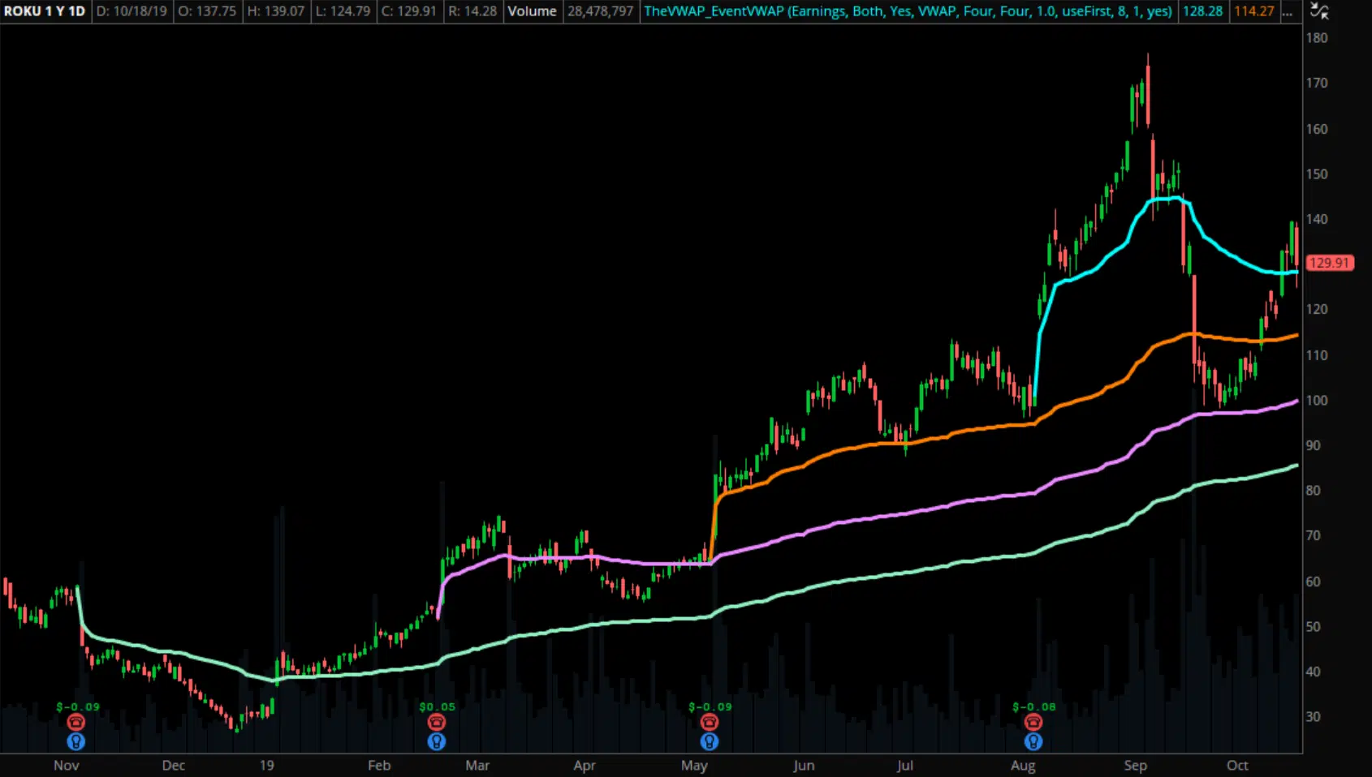
Task: Click the August earnings conference call phone icon
Action: (x=1033, y=723)
